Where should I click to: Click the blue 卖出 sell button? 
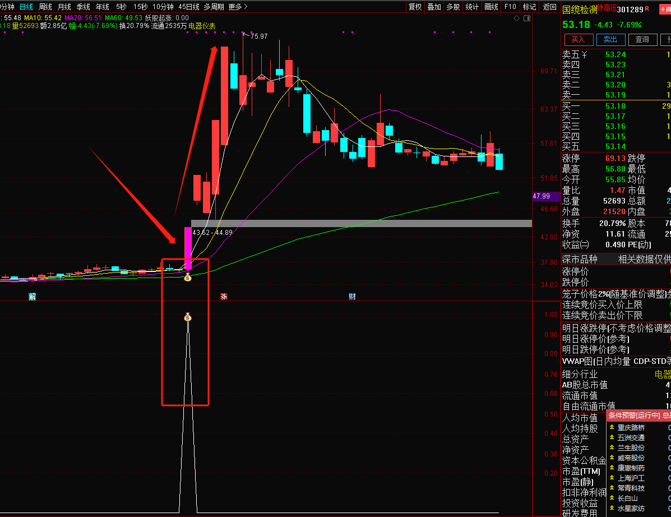610,39
